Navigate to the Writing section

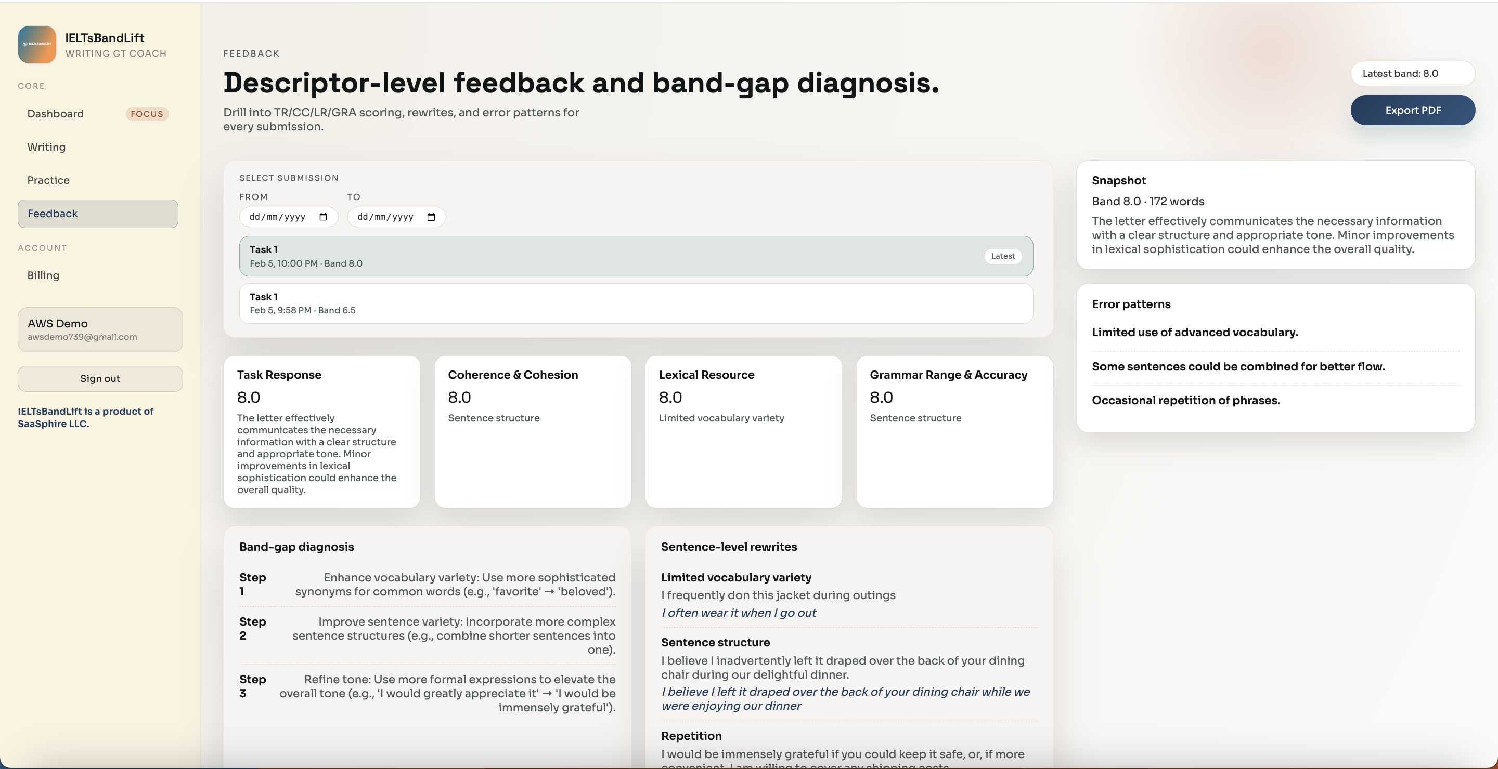(x=46, y=147)
